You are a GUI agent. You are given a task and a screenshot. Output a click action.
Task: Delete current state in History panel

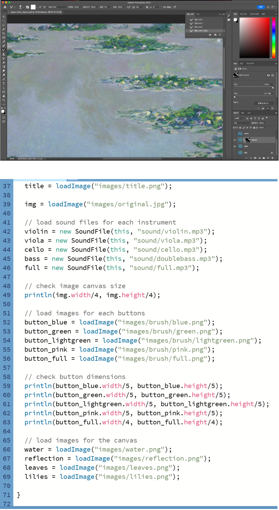[x=220, y=35]
